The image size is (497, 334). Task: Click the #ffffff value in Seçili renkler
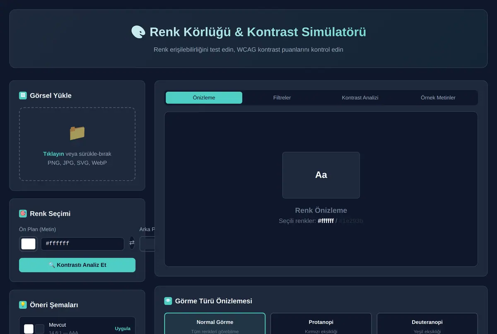click(x=326, y=221)
